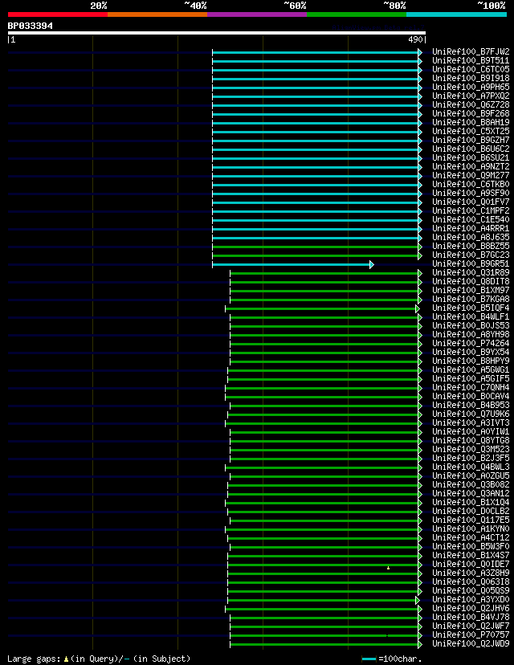
Task: Select the UniRef100_B6SU21 label
Action: coord(471,157)
